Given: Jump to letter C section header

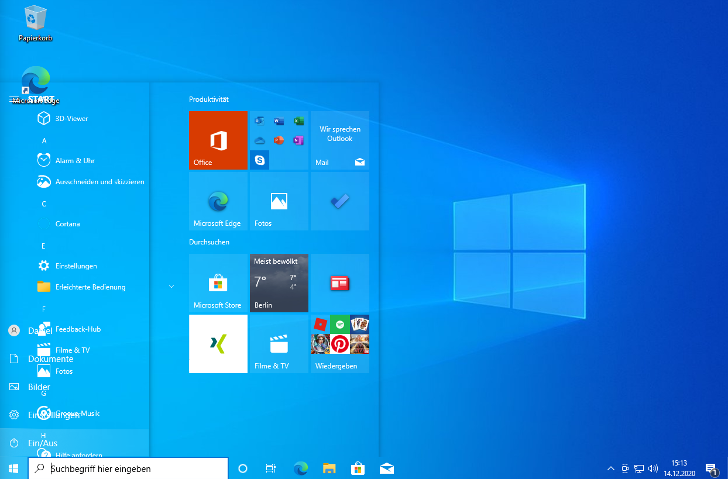Looking at the screenshot, I should click(44, 204).
